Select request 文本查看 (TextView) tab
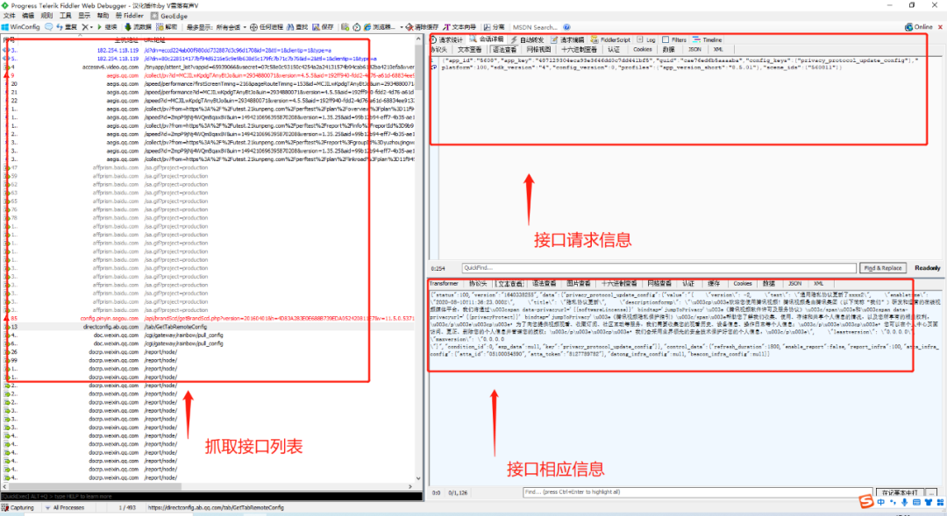 pyautogui.click(x=469, y=49)
